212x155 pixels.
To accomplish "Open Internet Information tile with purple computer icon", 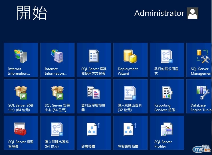I will coord(57,60).
